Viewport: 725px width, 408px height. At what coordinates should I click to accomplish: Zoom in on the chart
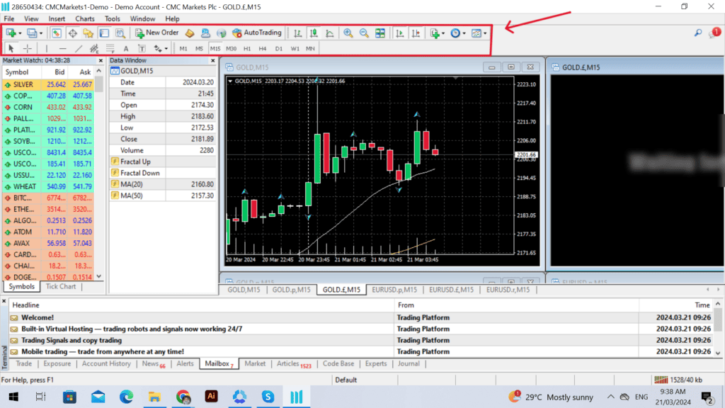(348, 33)
